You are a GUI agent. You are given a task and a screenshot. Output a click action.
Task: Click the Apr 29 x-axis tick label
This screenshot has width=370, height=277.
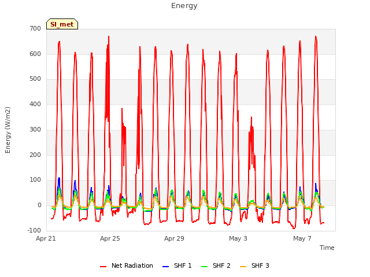(x=174, y=238)
